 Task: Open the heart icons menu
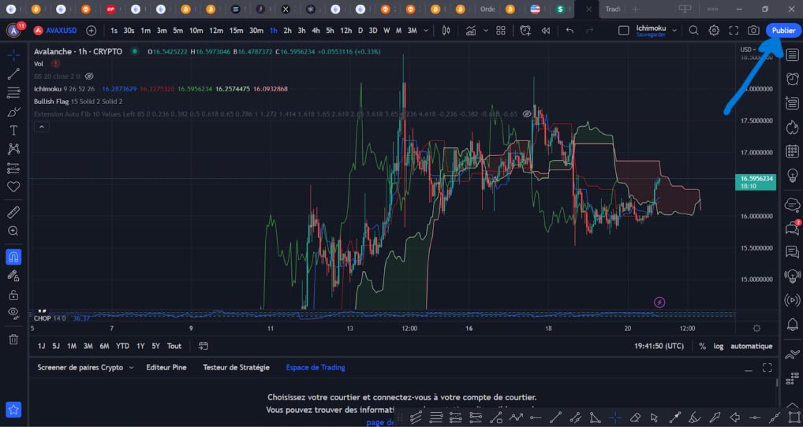point(13,187)
